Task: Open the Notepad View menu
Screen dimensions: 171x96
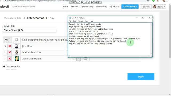Action: (86, 21)
